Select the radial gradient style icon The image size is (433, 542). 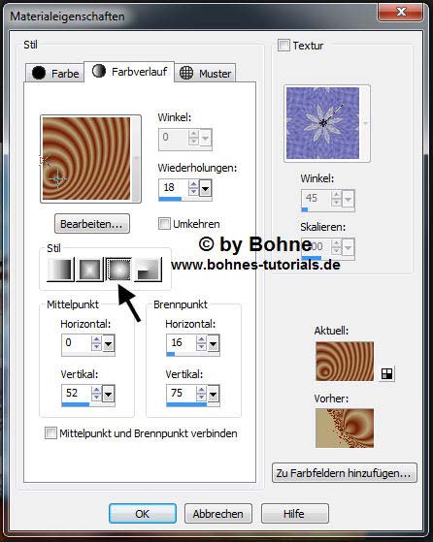[x=148, y=270]
